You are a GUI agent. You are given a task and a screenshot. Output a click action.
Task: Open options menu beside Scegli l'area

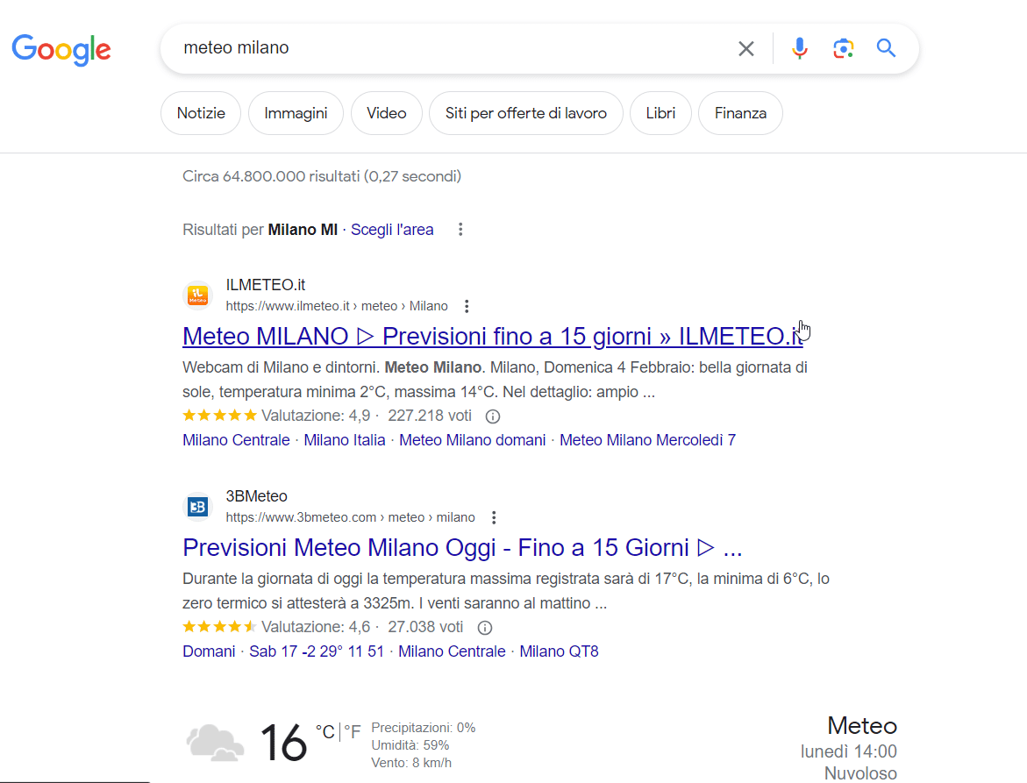[x=460, y=230]
